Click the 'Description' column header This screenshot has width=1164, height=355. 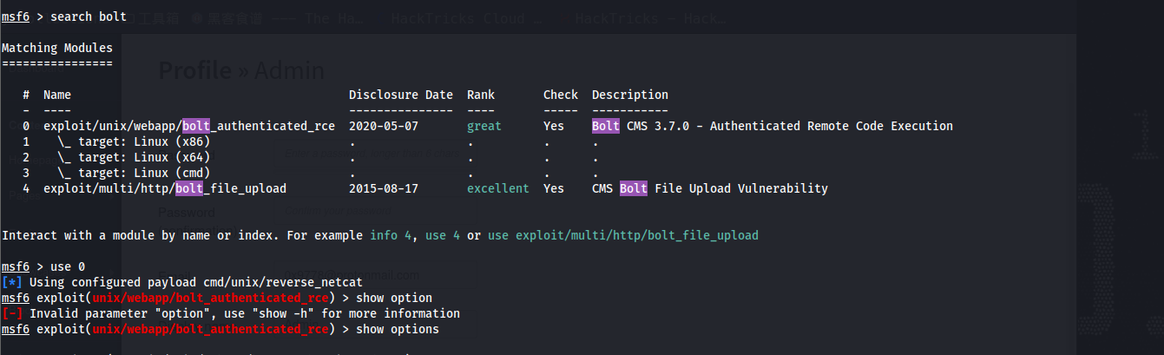[630, 95]
